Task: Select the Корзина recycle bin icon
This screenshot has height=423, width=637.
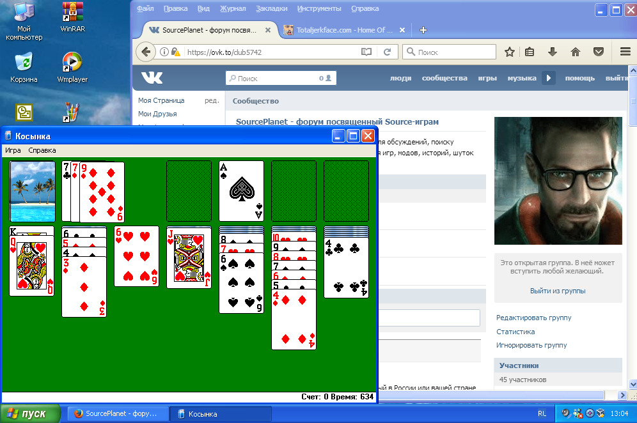Action: [24, 64]
